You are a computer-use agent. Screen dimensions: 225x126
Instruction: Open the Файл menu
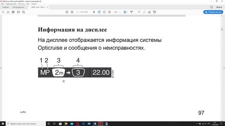2,4
